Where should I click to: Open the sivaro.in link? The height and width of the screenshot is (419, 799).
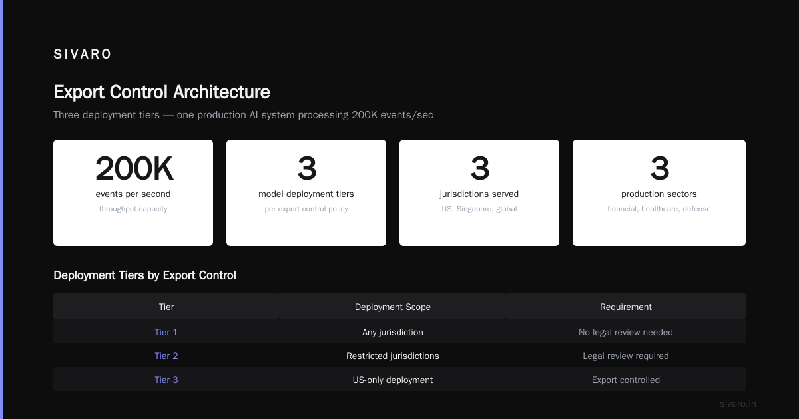[x=738, y=404]
